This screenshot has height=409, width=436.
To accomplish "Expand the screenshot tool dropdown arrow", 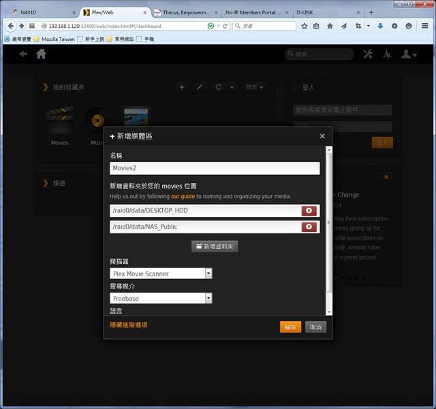I will pyautogui.click(x=369, y=26).
